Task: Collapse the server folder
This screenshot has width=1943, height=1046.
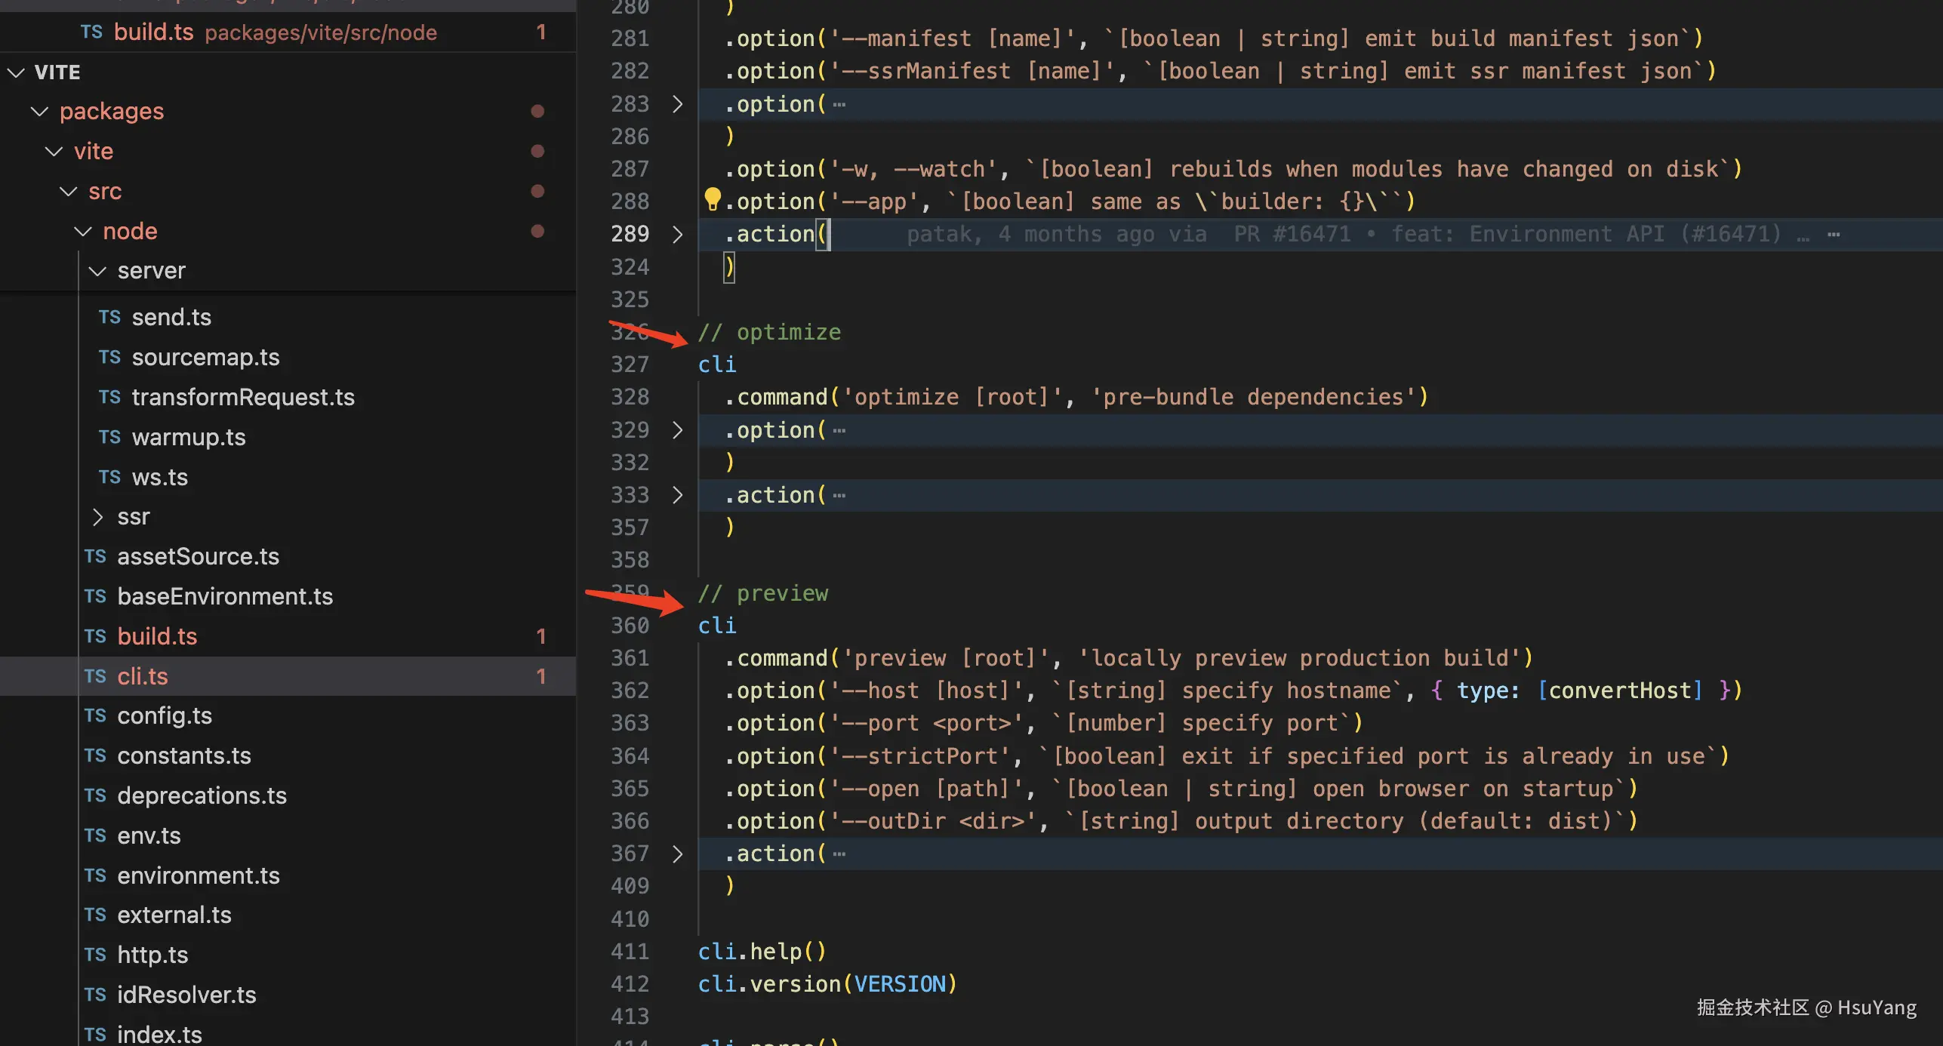Action: tap(97, 271)
